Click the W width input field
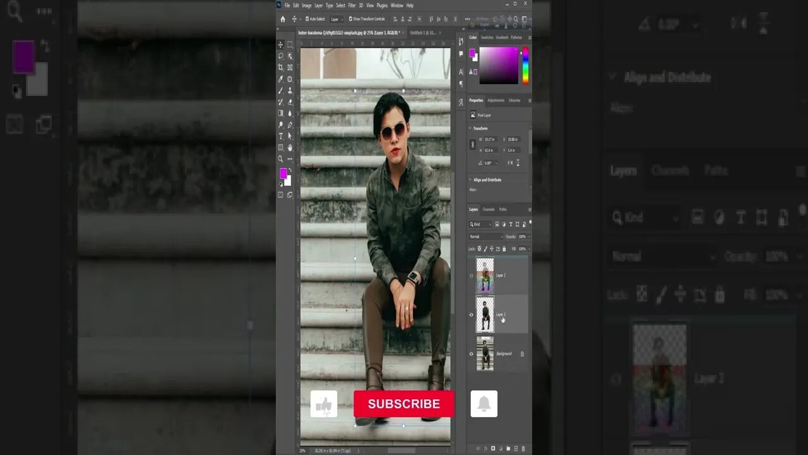This screenshot has width=808, height=455. 491,139
